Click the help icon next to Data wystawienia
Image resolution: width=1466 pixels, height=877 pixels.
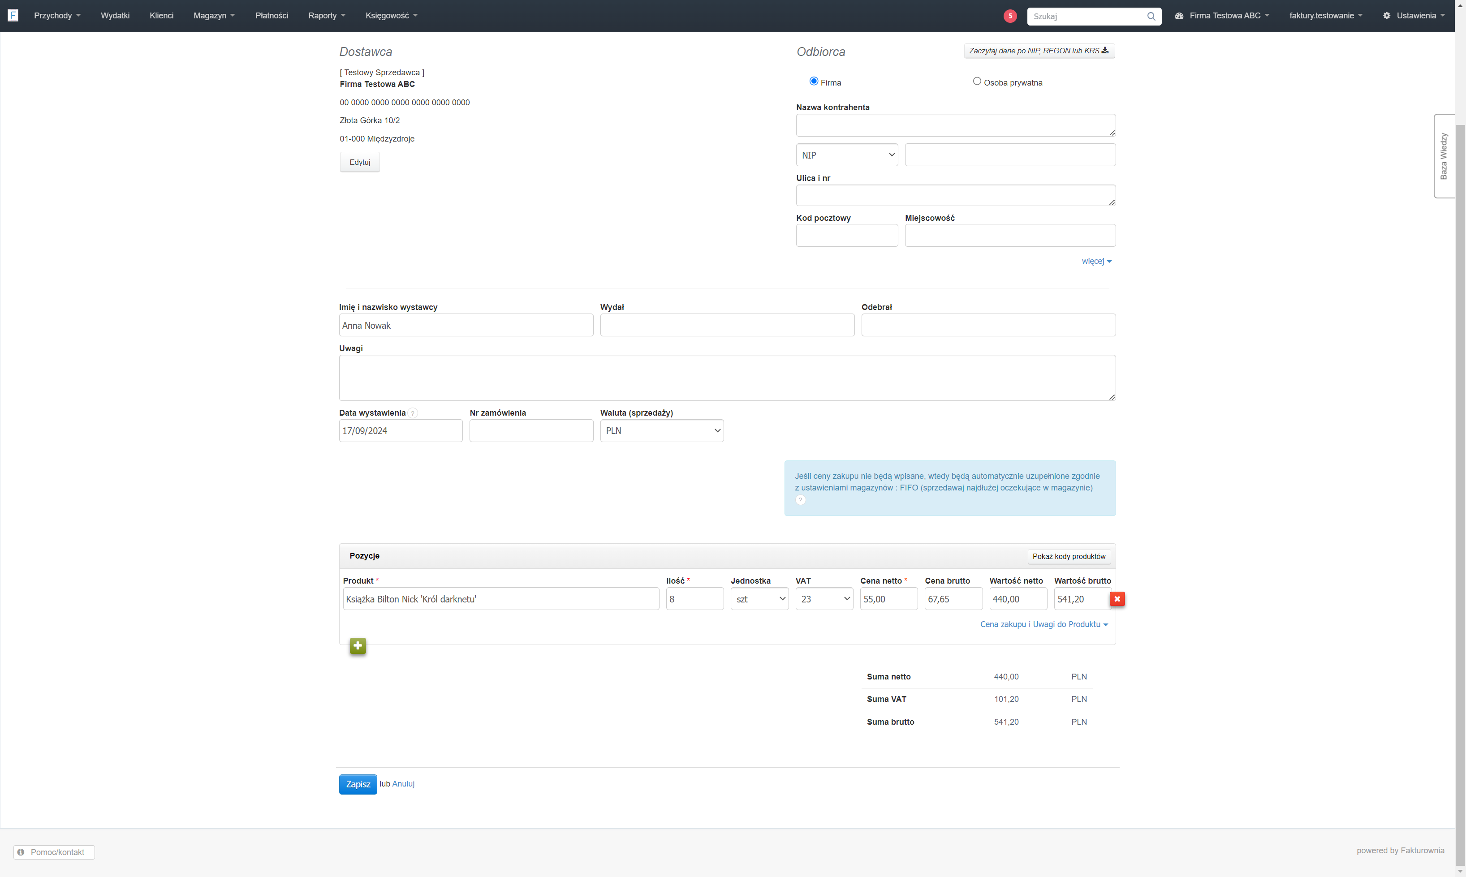413,413
